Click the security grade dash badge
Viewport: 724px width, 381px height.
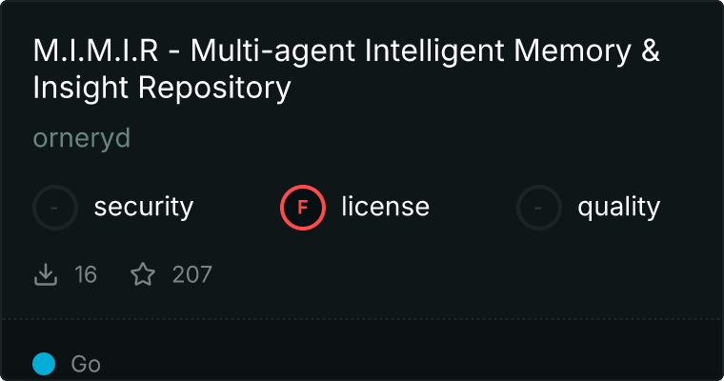pyautogui.click(x=55, y=207)
